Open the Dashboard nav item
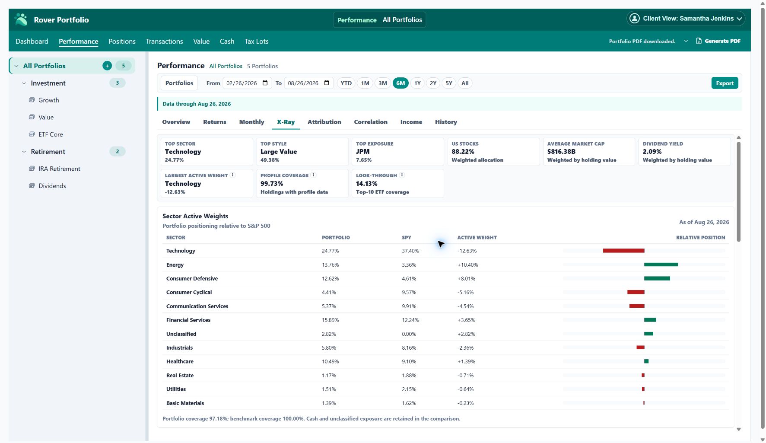Image resolution: width=766 pixels, height=443 pixels. pyautogui.click(x=32, y=41)
